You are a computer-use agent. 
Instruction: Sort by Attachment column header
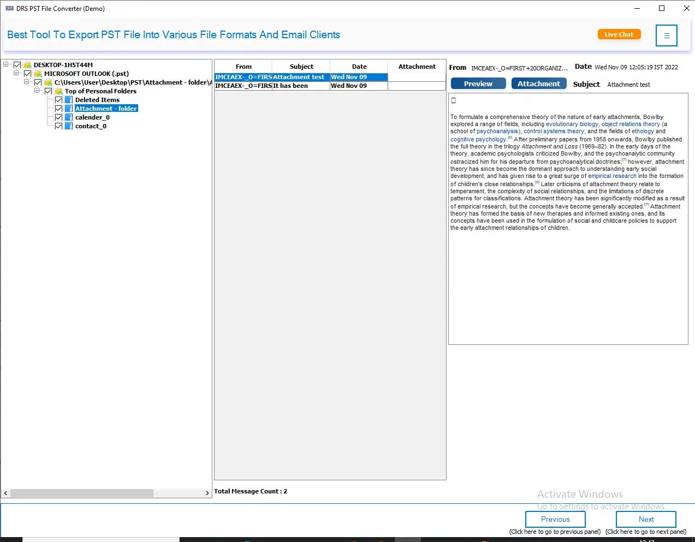[x=417, y=67]
